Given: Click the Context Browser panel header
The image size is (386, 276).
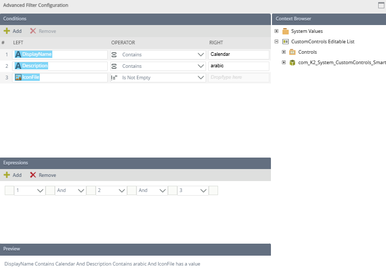Looking at the screenshot, I should 329,19.
